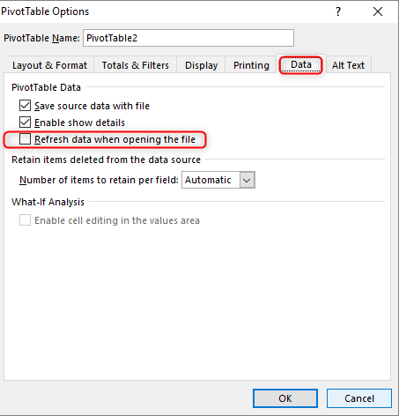
Task: Focus the PivotTable Name input field
Action: (188, 38)
